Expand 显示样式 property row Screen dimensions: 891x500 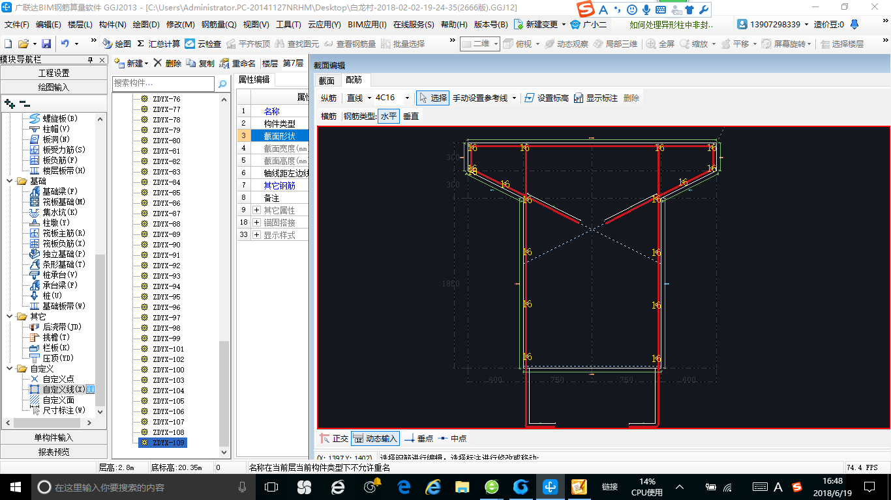[x=256, y=235]
